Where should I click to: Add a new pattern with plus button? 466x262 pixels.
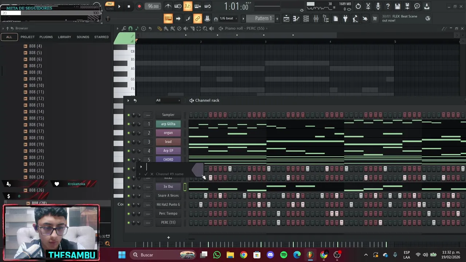277,19
